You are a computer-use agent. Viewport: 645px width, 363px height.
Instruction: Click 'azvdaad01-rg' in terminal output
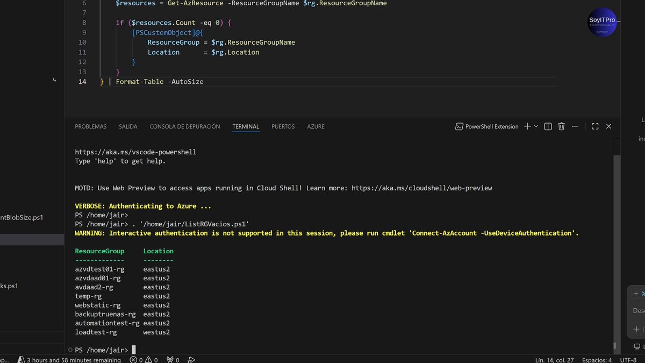(x=98, y=278)
